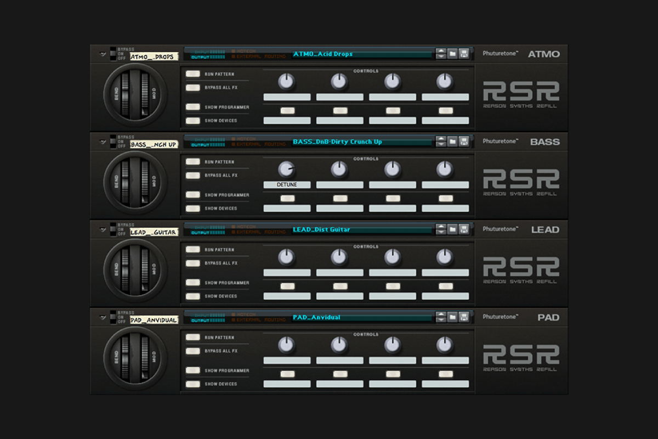Toggle Show Programmer on BASS device
This screenshot has height=439, width=658.
(192, 195)
